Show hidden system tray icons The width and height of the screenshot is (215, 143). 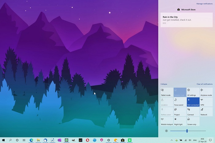coord(172,140)
